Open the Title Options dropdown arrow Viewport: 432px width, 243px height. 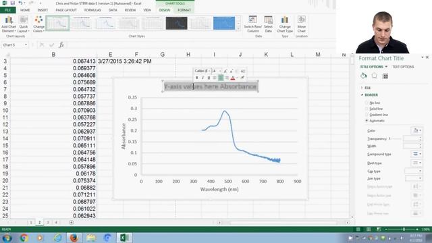(386, 67)
